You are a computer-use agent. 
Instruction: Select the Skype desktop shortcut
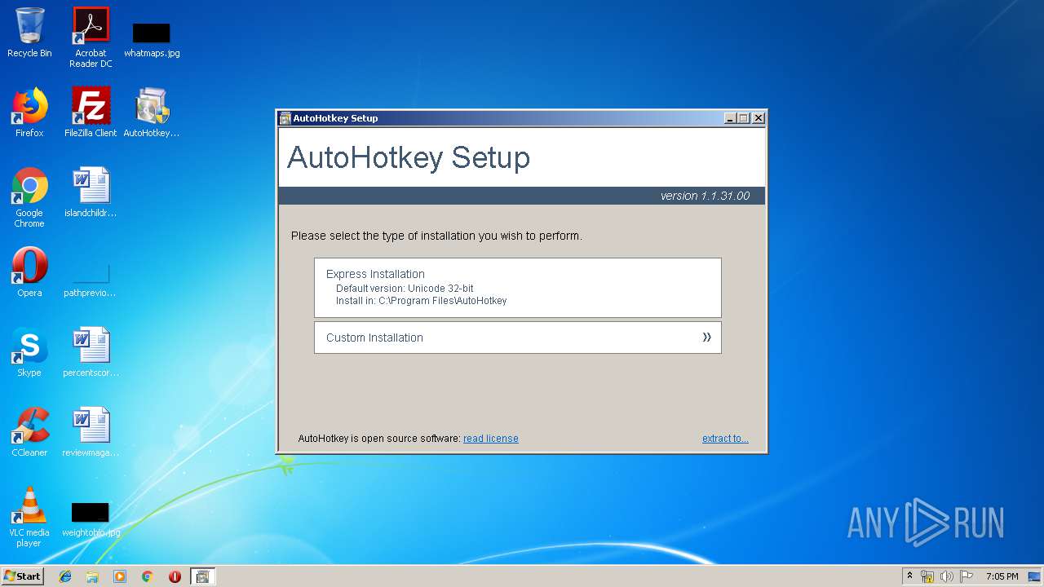point(29,352)
